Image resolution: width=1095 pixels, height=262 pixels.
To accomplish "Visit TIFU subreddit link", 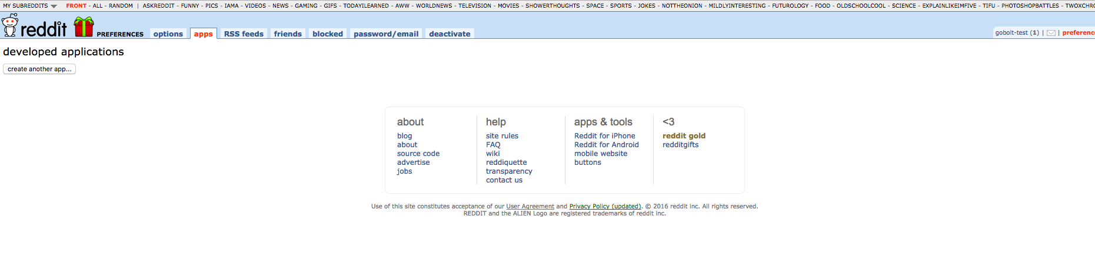I will point(989,6).
